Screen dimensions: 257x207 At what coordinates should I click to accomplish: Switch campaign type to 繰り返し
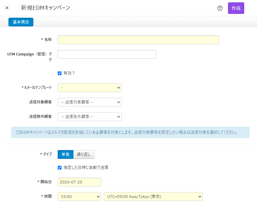click(84, 154)
